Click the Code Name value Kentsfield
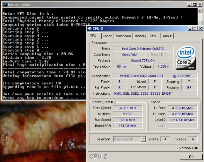Viewport: 204px width, 162px height. tap(129, 55)
